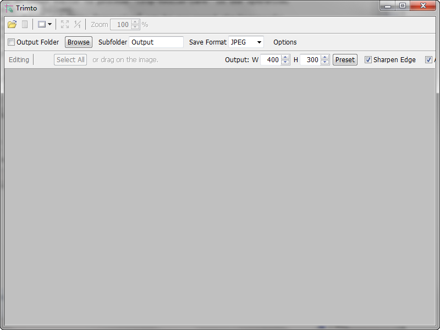Minimize the Trimto window
The height and width of the screenshot is (330, 440).
[x=388, y=6]
